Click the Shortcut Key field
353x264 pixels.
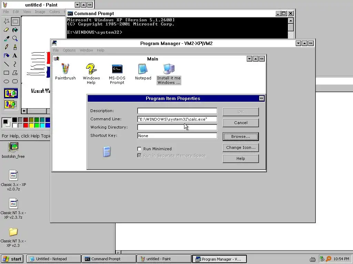pos(177,135)
